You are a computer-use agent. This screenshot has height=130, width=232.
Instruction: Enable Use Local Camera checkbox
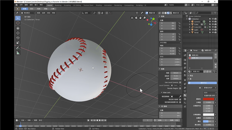pyautogui.click(x=180, y=82)
